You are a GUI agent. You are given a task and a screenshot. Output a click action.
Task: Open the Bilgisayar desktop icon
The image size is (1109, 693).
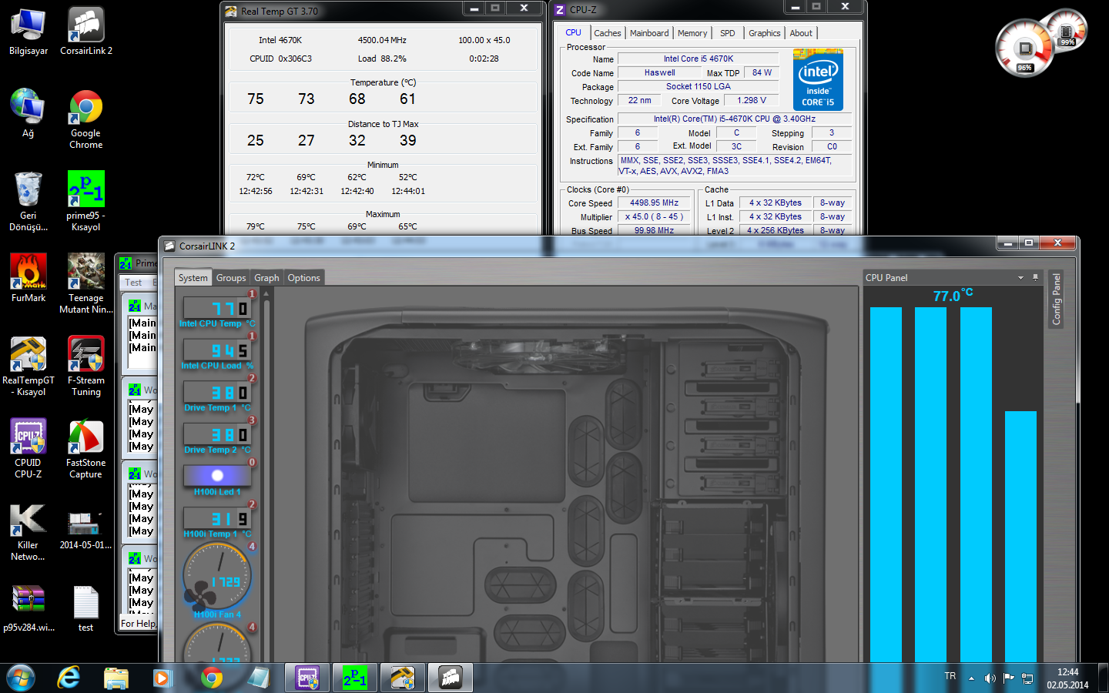(28, 31)
